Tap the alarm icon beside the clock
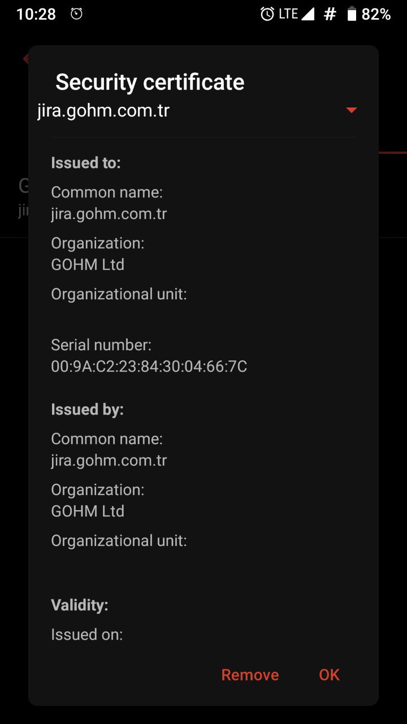This screenshot has height=724, width=407. 76,14
